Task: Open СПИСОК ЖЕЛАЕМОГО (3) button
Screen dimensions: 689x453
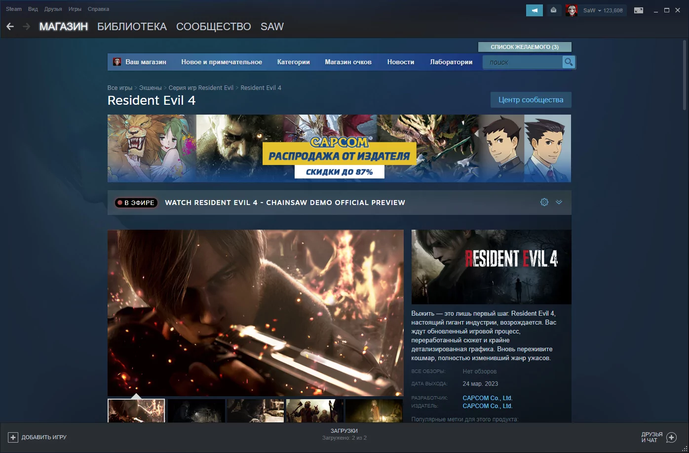Action: point(525,47)
